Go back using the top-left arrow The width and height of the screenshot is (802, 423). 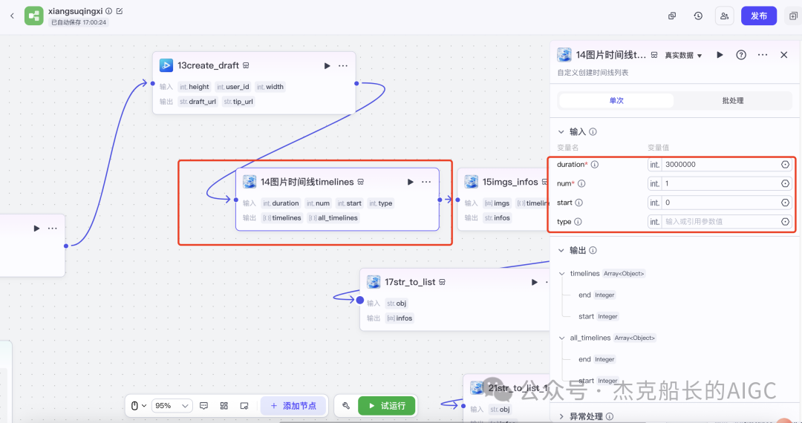point(13,16)
